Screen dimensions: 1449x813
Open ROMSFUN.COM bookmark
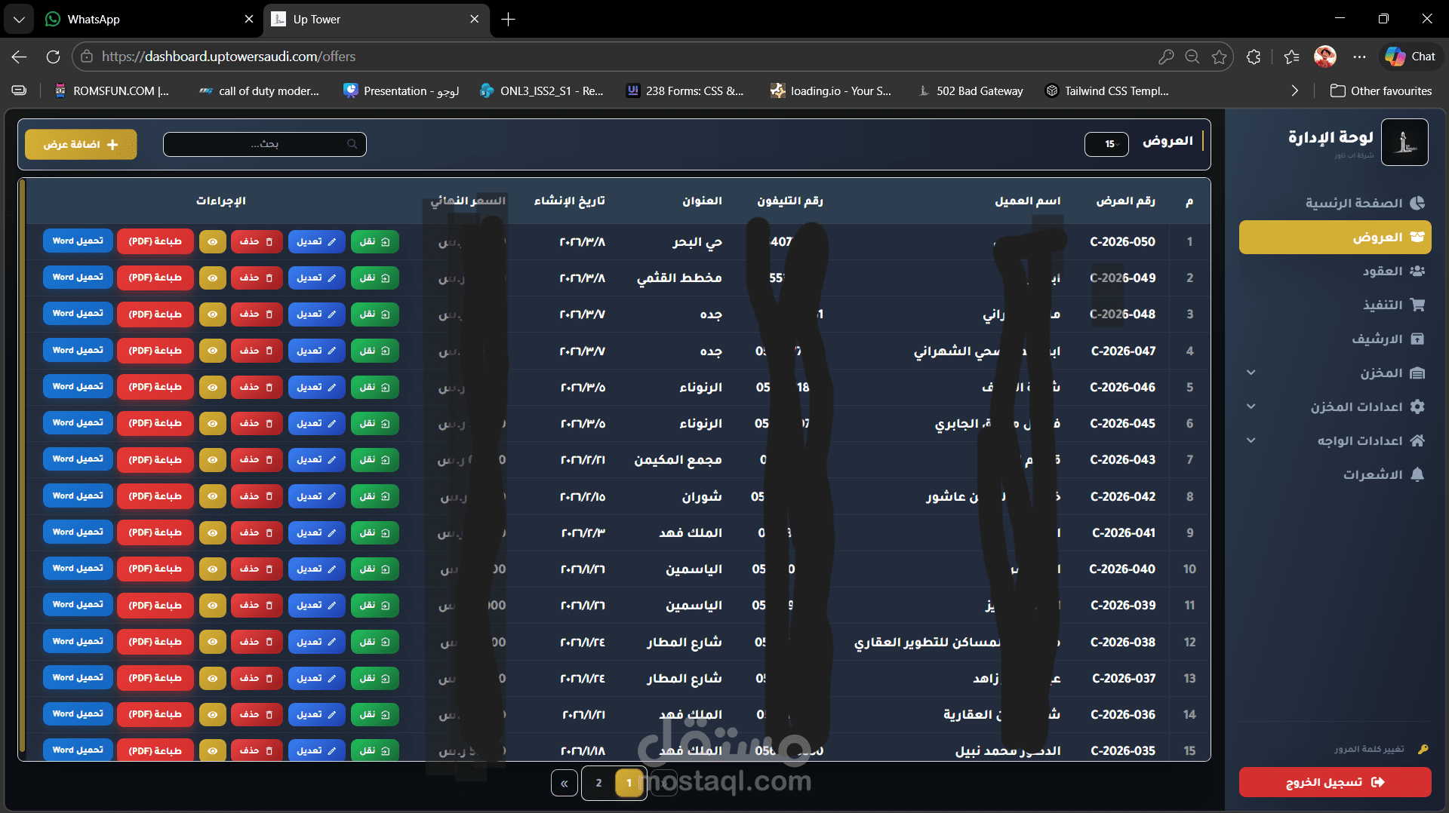point(112,91)
